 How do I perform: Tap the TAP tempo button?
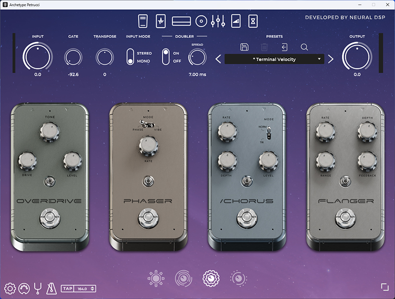tap(68, 289)
